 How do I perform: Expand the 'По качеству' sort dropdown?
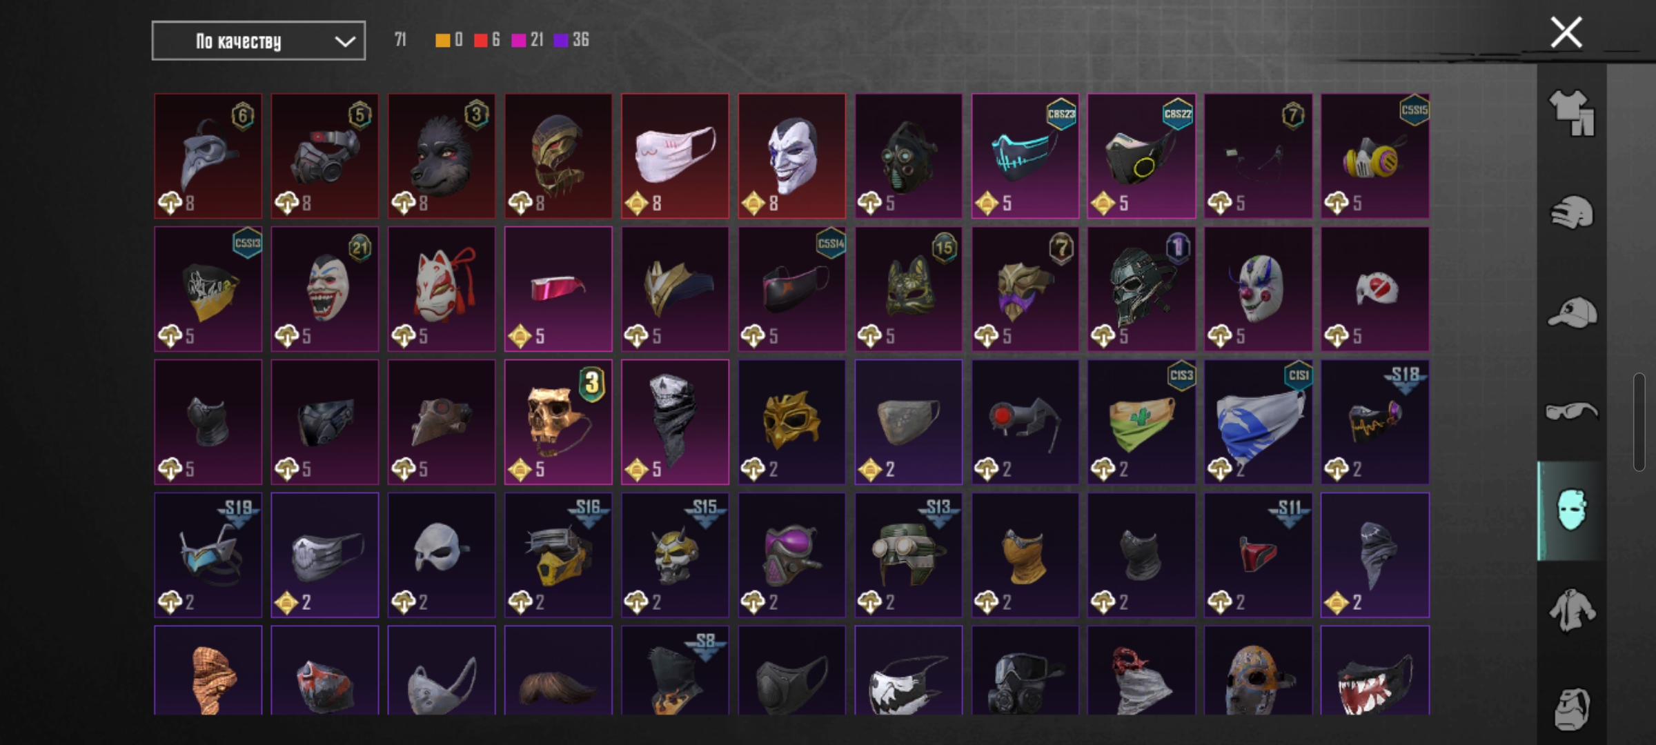tap(259, 41)
